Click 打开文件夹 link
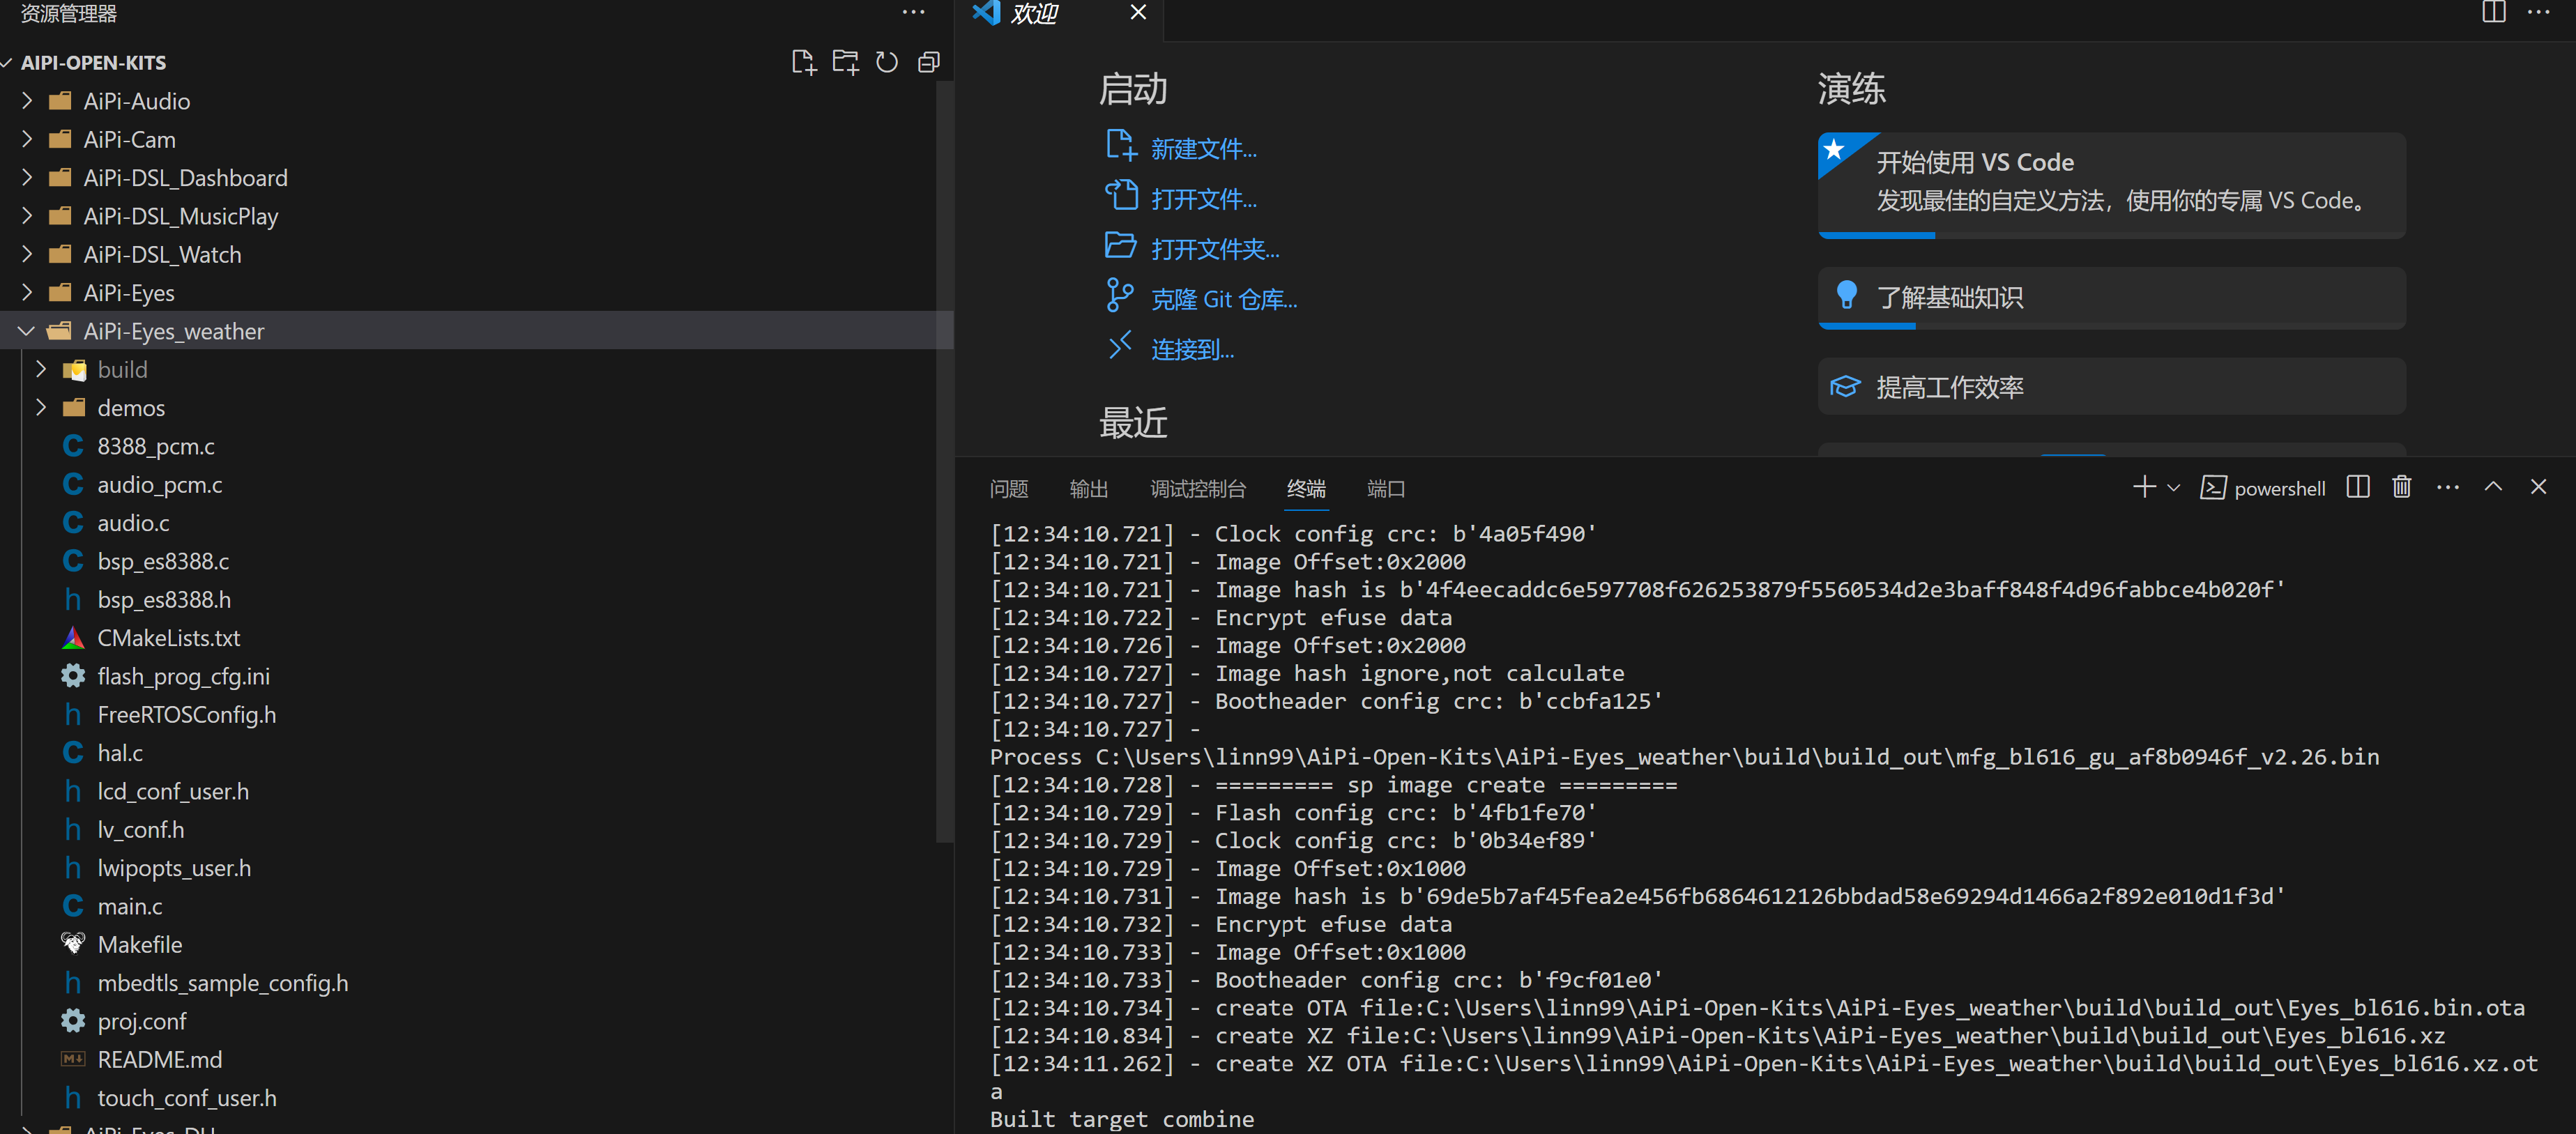 1215,249
